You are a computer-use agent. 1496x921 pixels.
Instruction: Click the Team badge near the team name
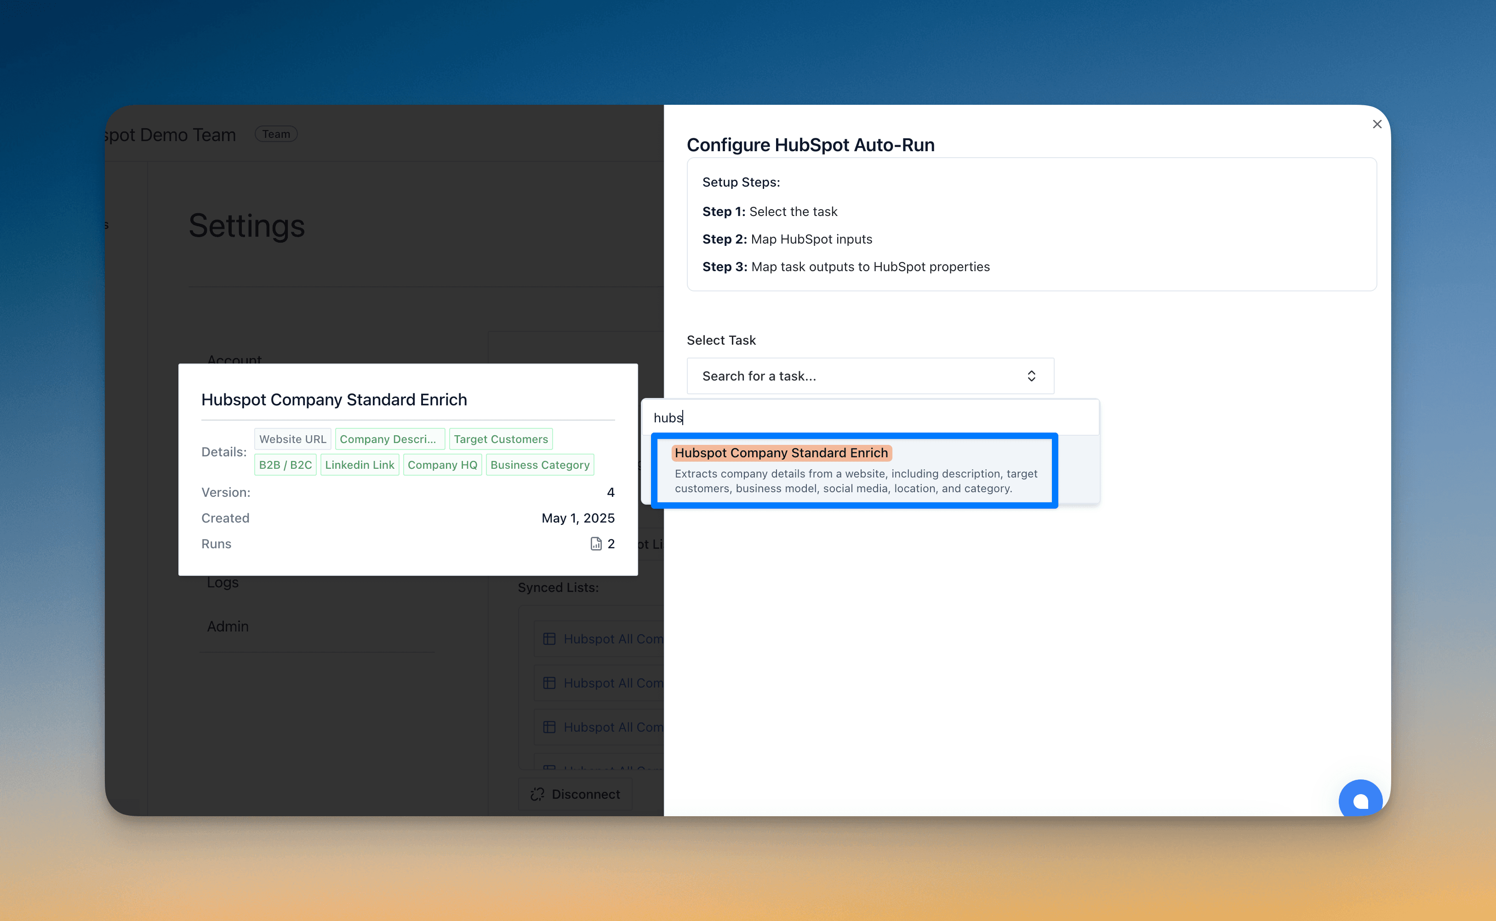(276, 133)
